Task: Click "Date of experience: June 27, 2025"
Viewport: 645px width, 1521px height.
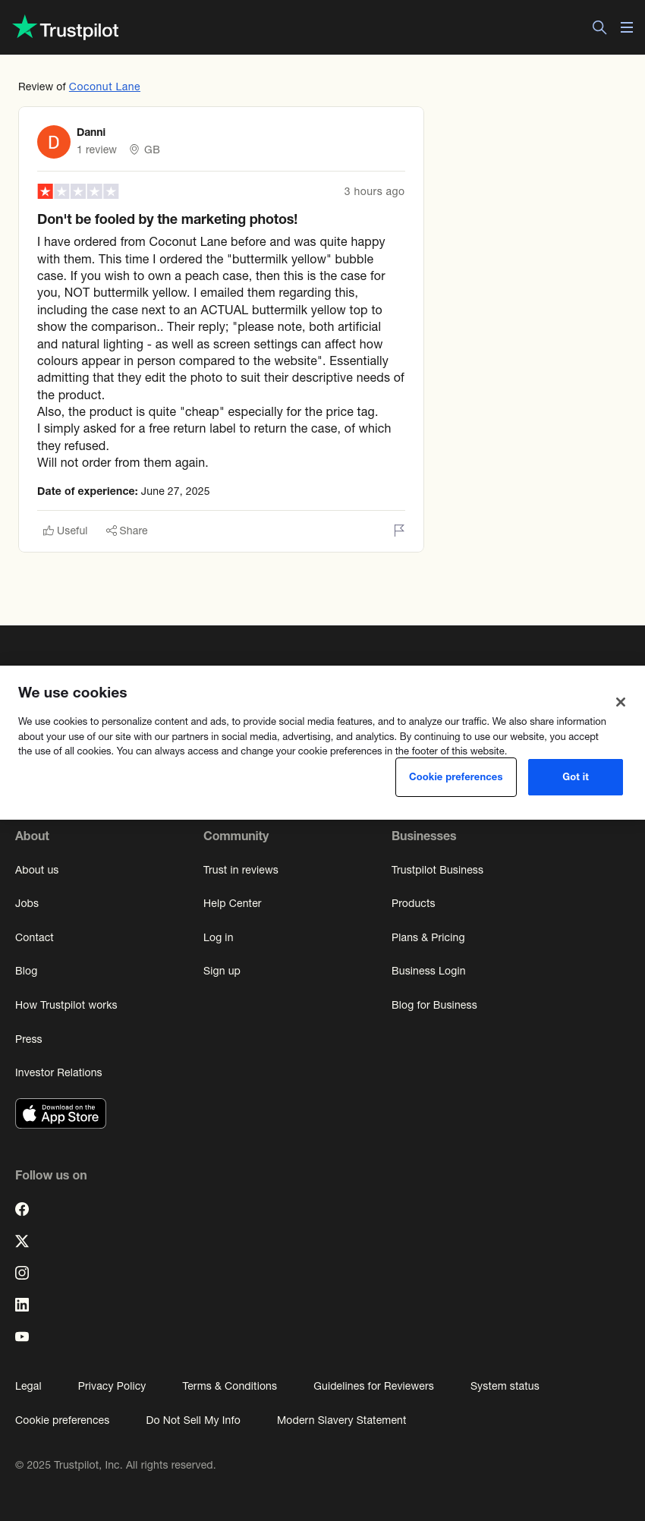Action: (x=124, y=491)
